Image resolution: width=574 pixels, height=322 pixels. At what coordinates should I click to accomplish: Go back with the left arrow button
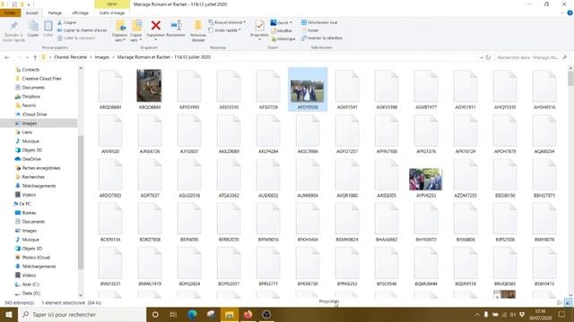tap(6, 57)
